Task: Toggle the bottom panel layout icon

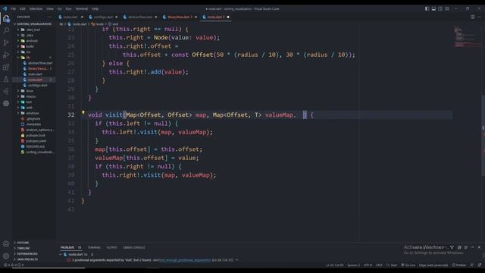Action: click(x=433, y=8)
